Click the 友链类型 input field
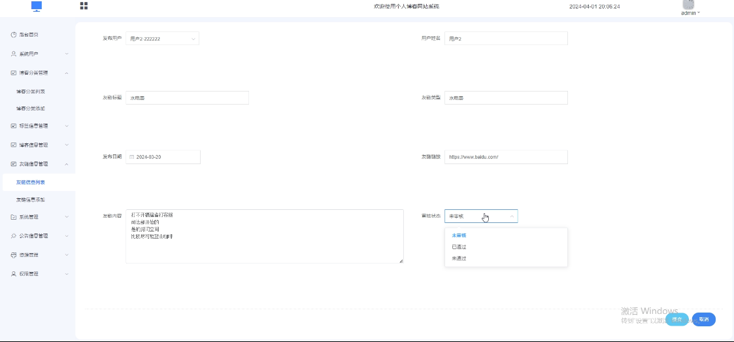This screenshot has height=342, width=734. [506, 97]
